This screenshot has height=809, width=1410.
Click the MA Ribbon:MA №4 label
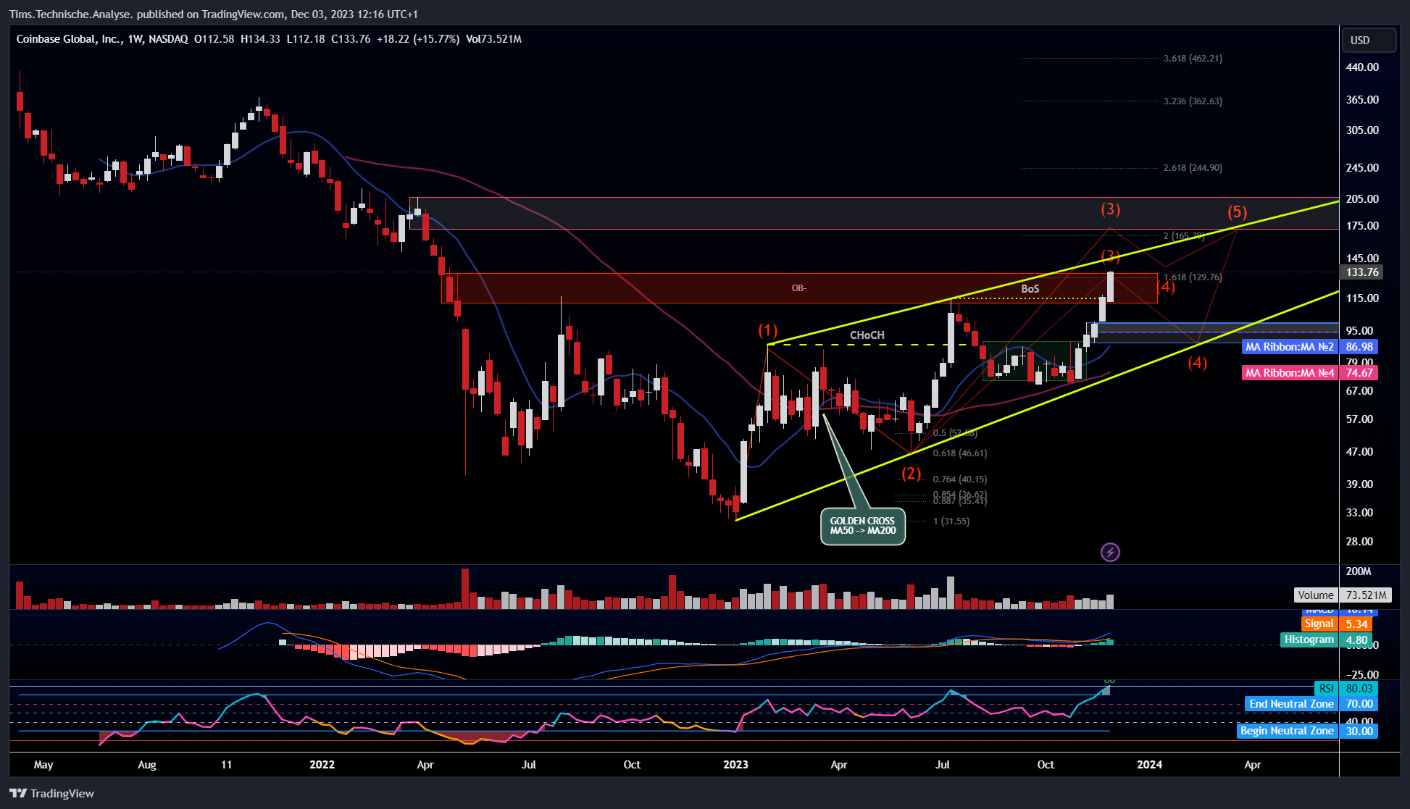click(x=1290, y=373)
